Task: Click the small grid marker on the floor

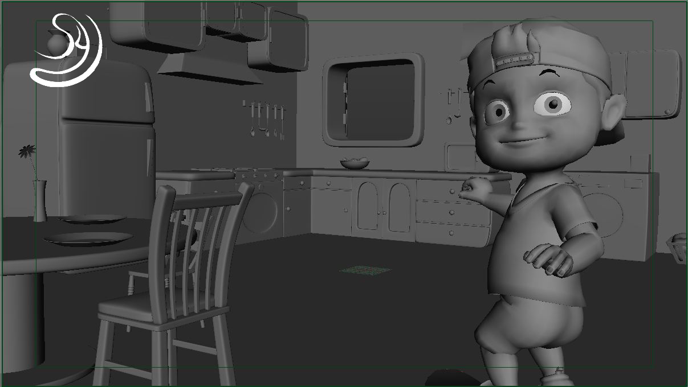Action: pyautogui.click(x=366, y=270)
